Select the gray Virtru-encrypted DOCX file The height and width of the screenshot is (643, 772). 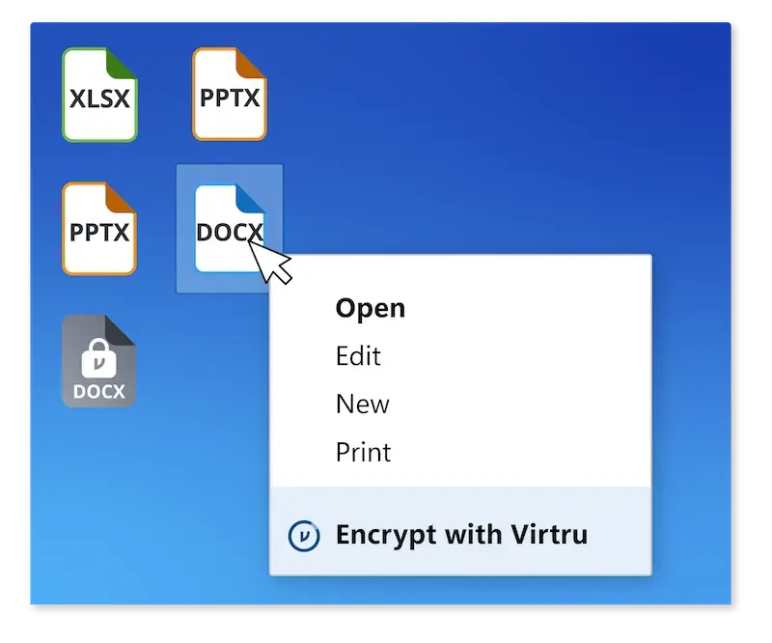click(99, 361)
